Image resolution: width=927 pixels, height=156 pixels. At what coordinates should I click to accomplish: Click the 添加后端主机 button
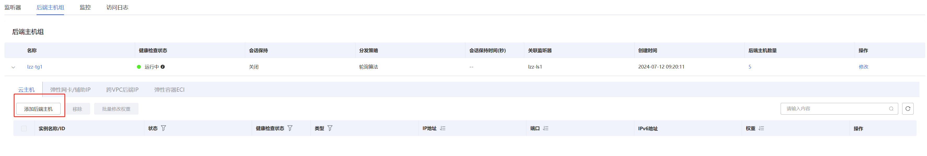38,109
